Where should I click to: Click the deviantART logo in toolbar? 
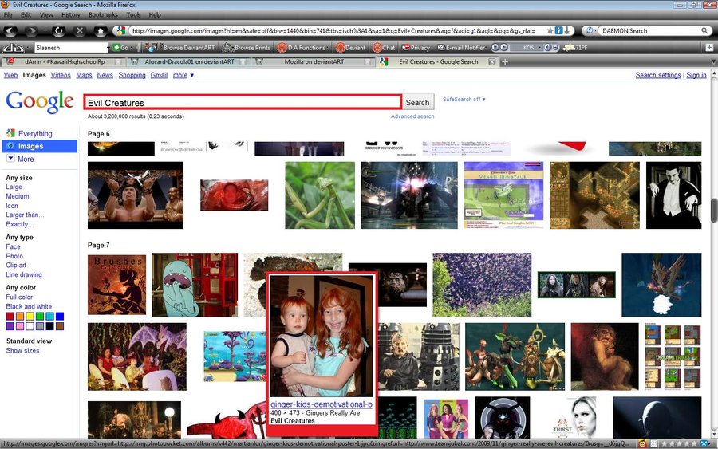click(x=13, y=47)
